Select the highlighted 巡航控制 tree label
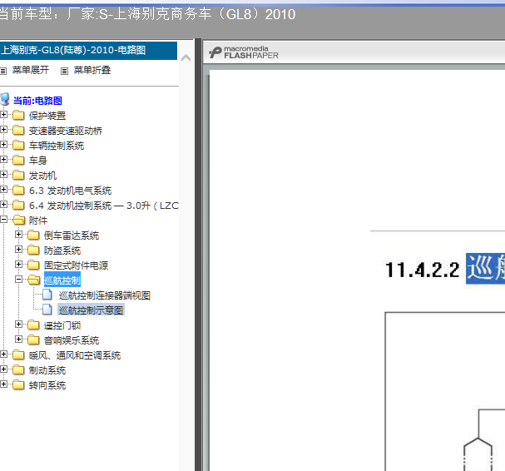 pyautogui.click(x=62, y=280)
